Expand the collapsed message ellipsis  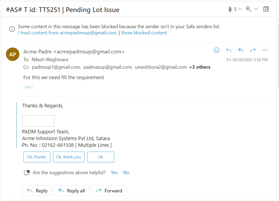click(28, 87)
